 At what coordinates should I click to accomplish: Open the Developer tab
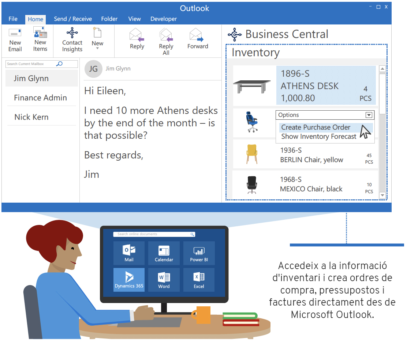point(164,19)
